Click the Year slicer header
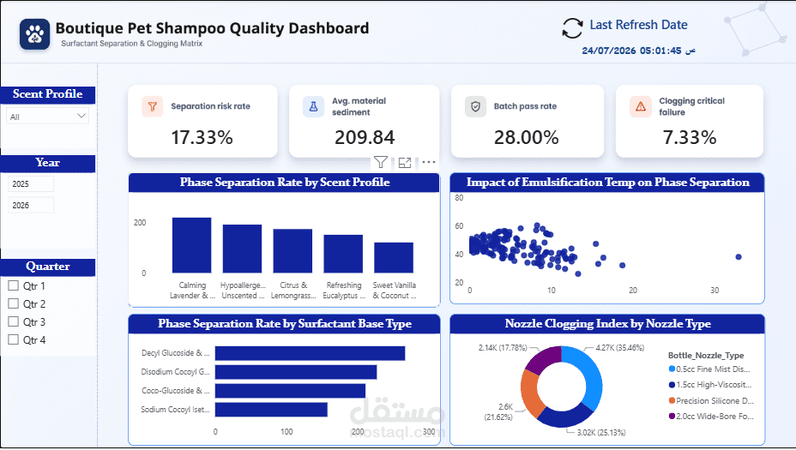This screenshot has height=450, width=796. [x=48, y=163]
